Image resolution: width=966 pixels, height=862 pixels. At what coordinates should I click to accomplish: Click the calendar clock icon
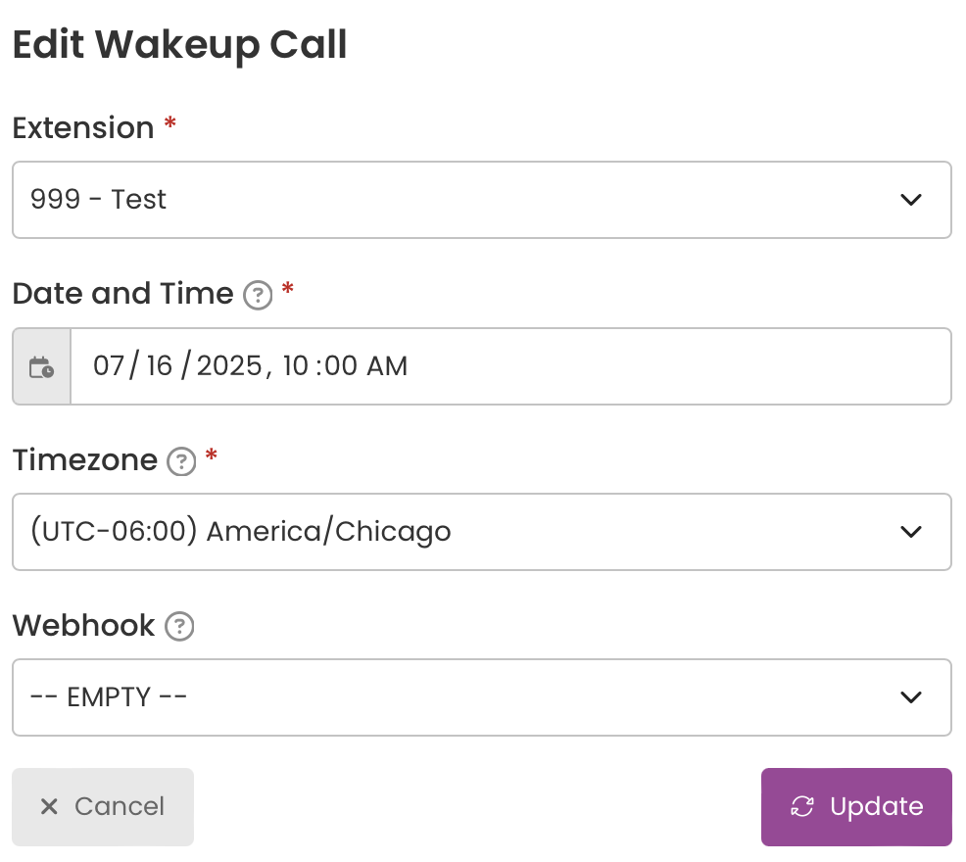click(41, 367)
